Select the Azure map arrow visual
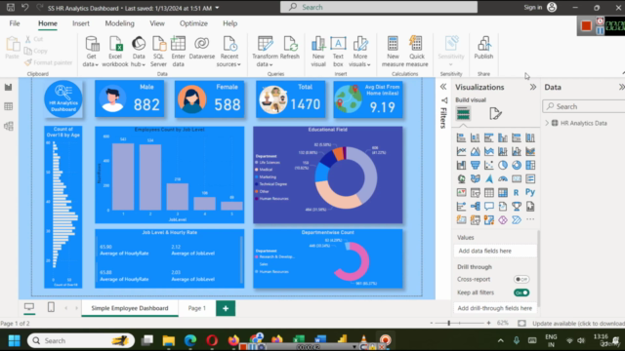 point(489,178)
